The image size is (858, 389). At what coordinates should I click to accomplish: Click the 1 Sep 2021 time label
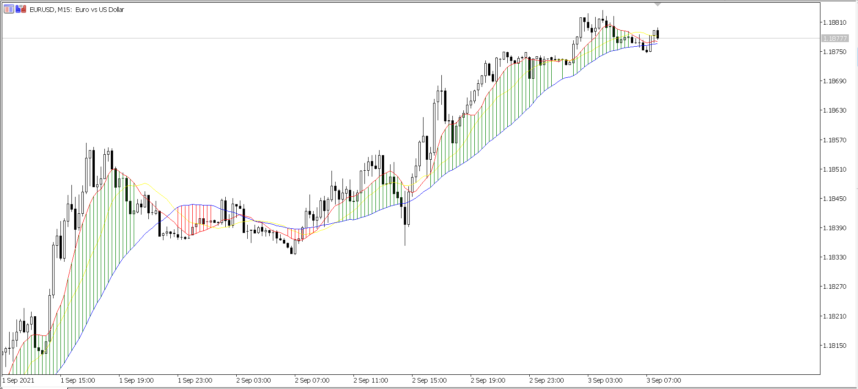tap(18, 380)
